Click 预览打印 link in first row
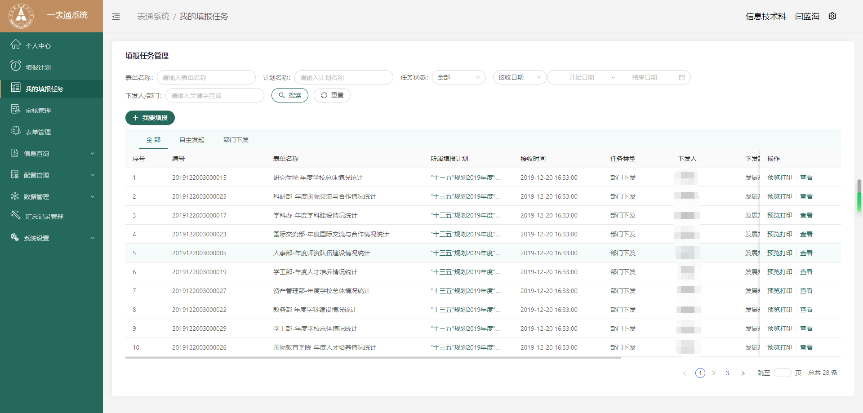Image resolution: width=863 pixels, height=413 pixels. 779,178
